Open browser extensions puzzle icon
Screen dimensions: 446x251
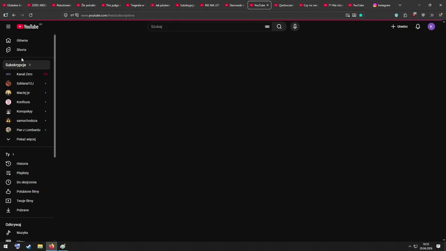pyautogui.click(x=405, y=15)
